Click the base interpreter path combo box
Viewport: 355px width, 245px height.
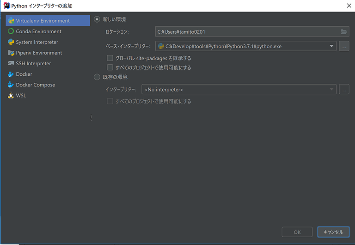pos(246,46)
